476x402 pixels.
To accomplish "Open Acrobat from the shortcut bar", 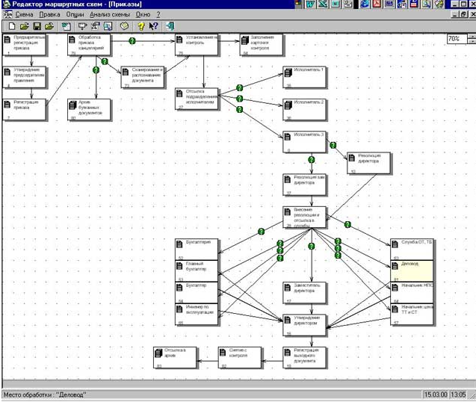I will coord(377,4).
